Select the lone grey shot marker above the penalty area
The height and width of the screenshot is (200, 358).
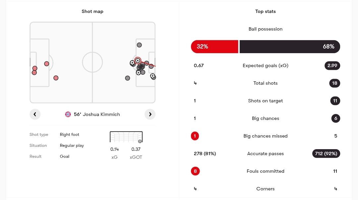(x=139, y=45)
